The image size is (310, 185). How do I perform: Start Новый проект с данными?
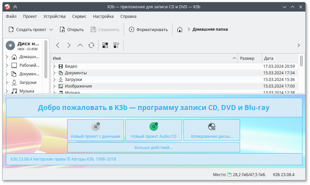coord(96,130)
